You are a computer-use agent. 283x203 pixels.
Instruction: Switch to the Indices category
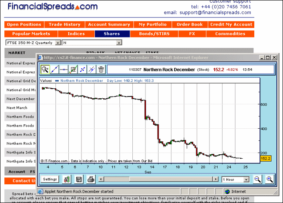tap(76, 34)
